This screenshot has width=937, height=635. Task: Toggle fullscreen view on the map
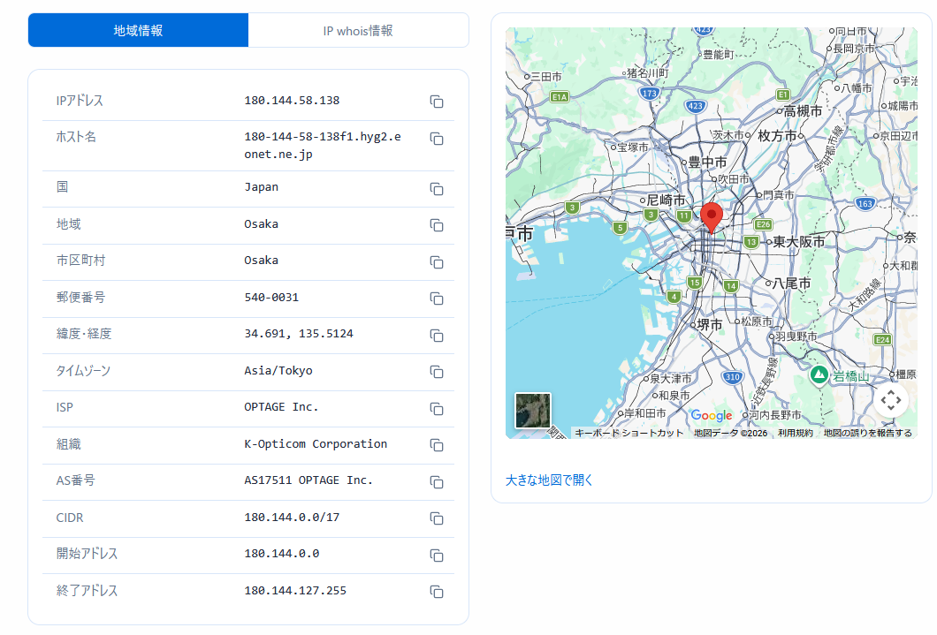tap(890, 400)
